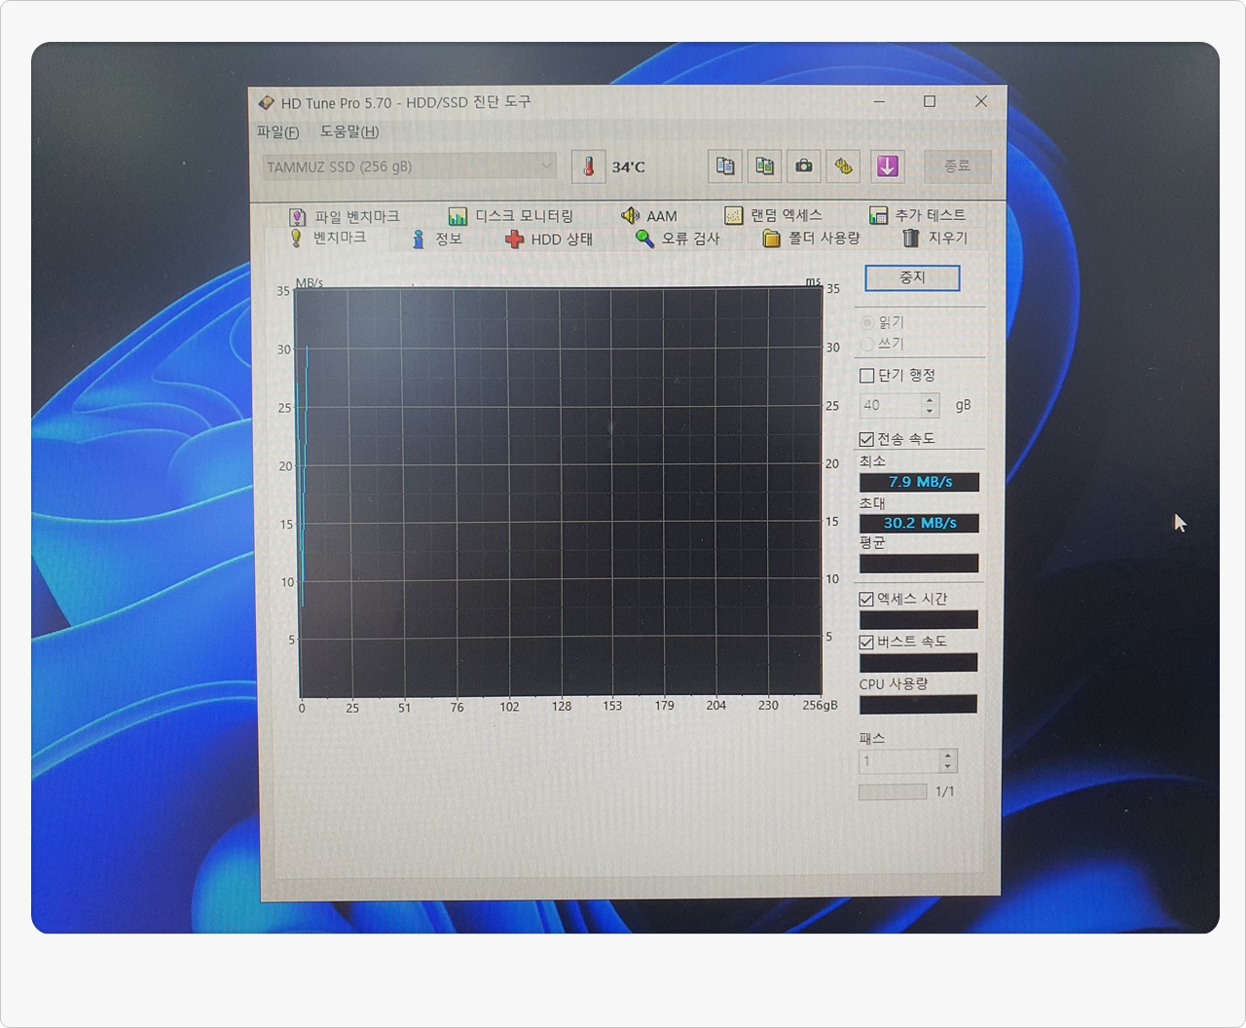The image size is (1246, 1028).
Task: Click the 30.2 MB/s maximum value
Action: (x=919, y=523)
